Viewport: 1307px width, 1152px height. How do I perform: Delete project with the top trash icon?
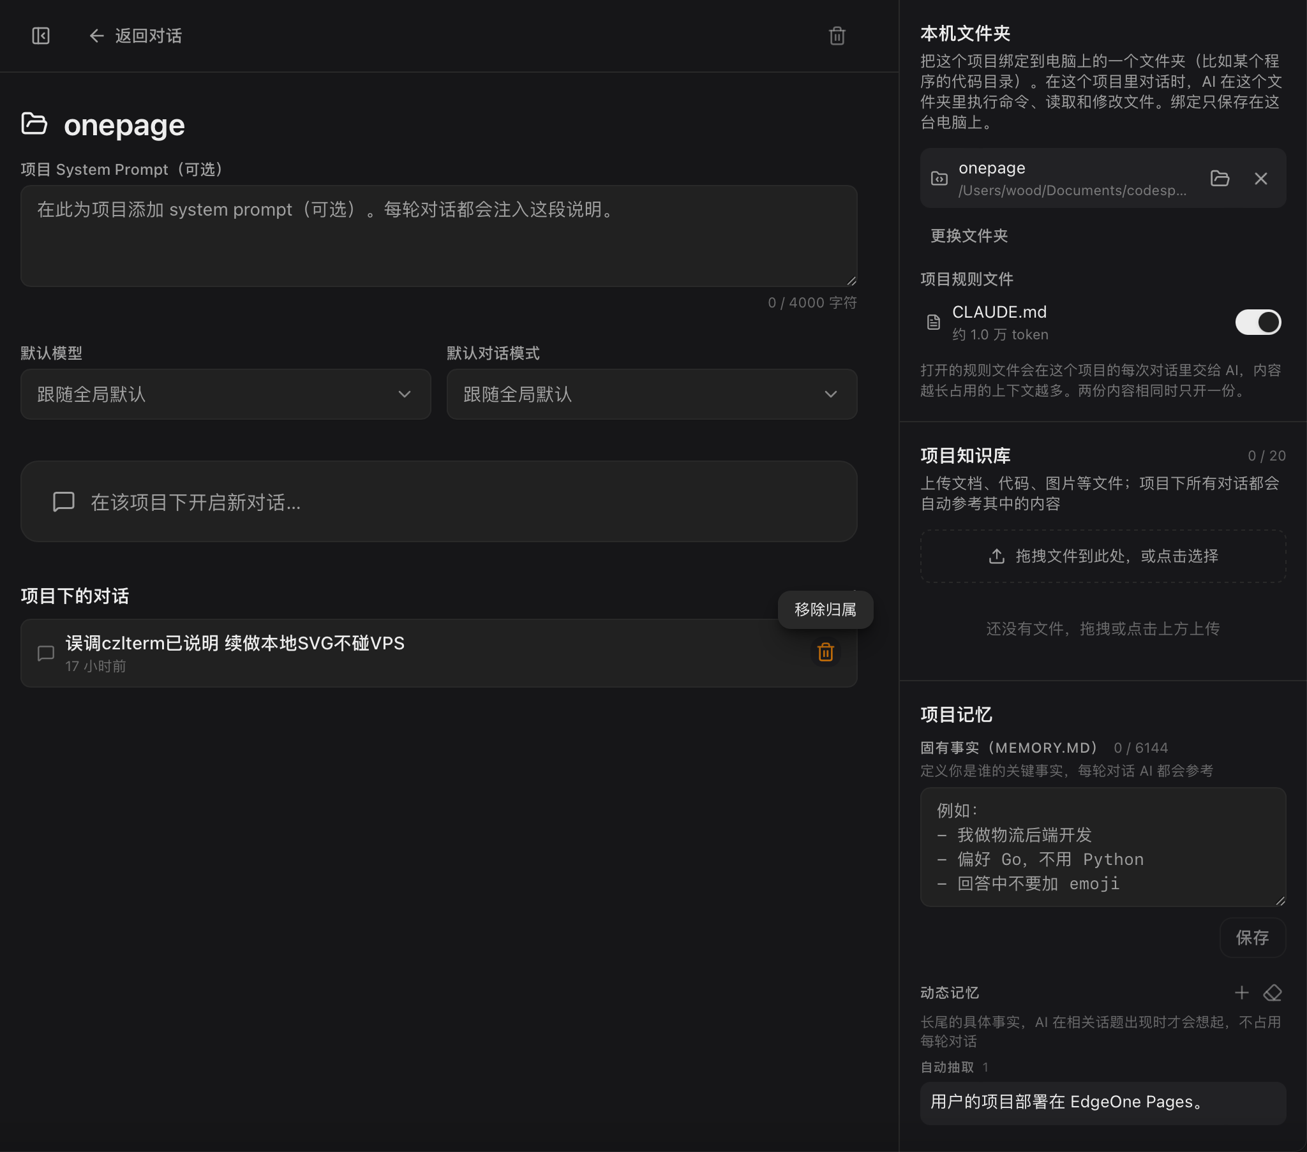pyautogui.click(x=837, y=36)
